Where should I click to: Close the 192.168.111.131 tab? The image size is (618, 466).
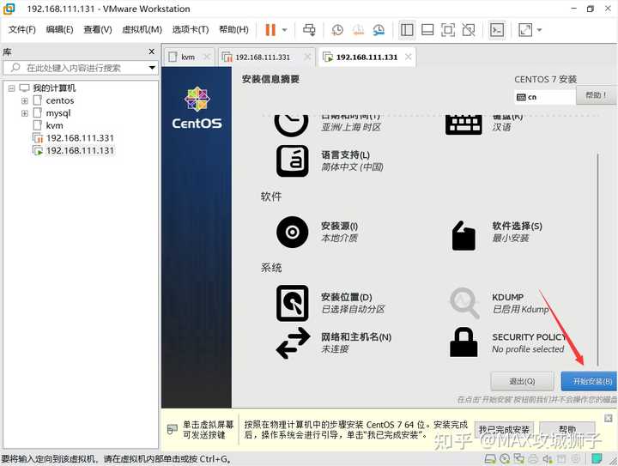click(x=409, y=57)
